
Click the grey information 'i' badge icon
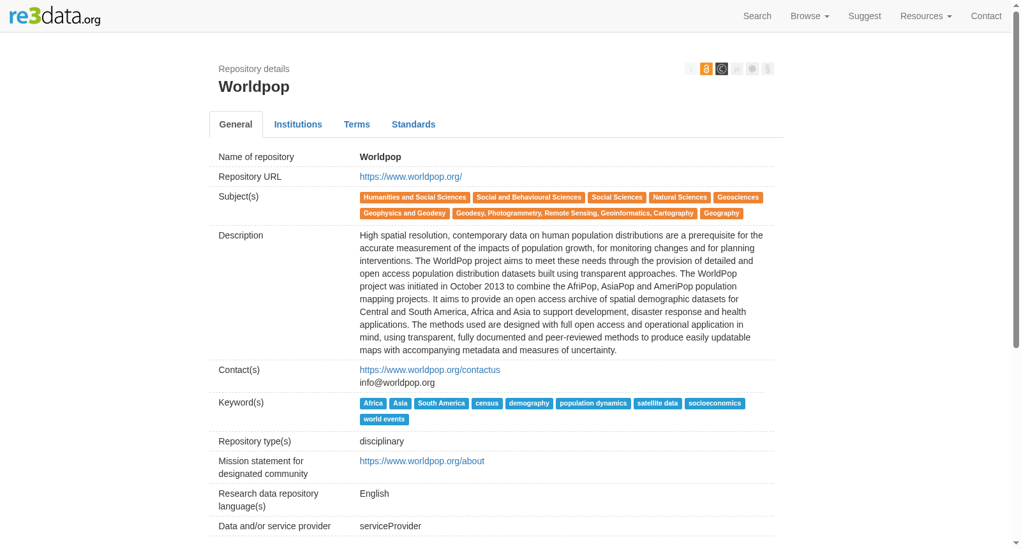[x=691, y=69]
